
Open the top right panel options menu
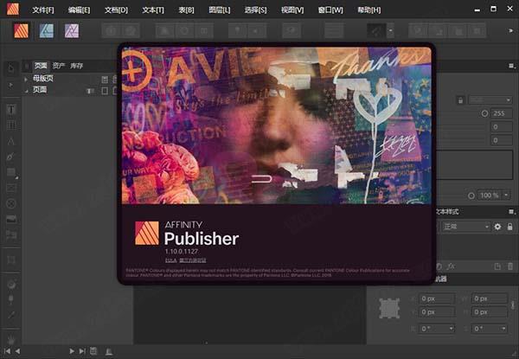tap(512, 66)
